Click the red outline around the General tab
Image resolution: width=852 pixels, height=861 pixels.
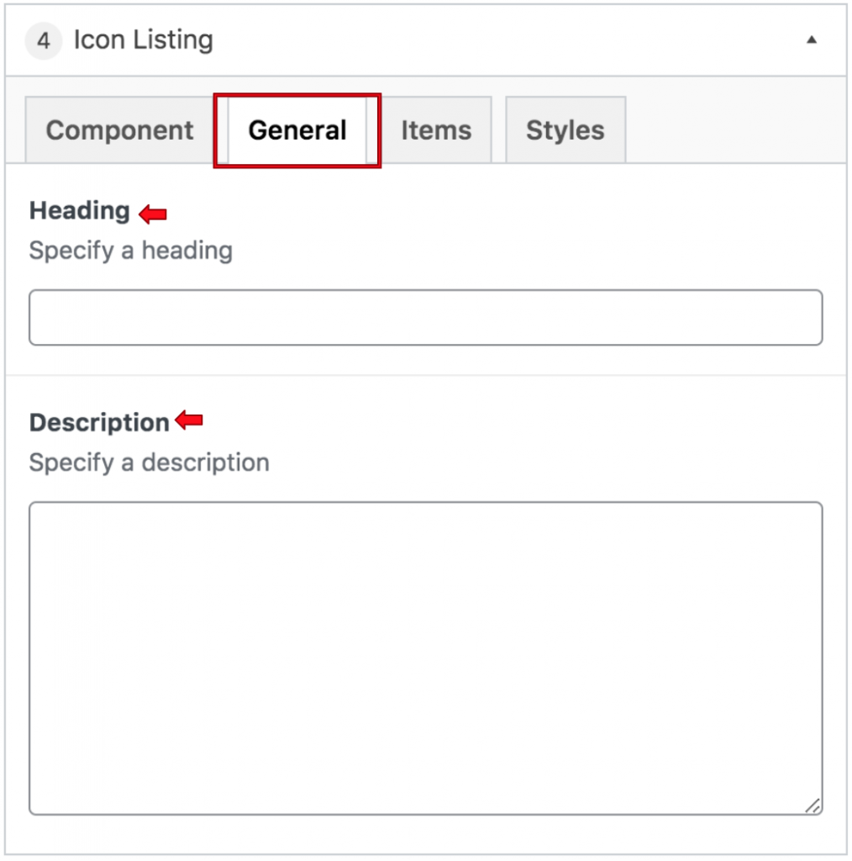pyautogui.click(x=297, y=96)
